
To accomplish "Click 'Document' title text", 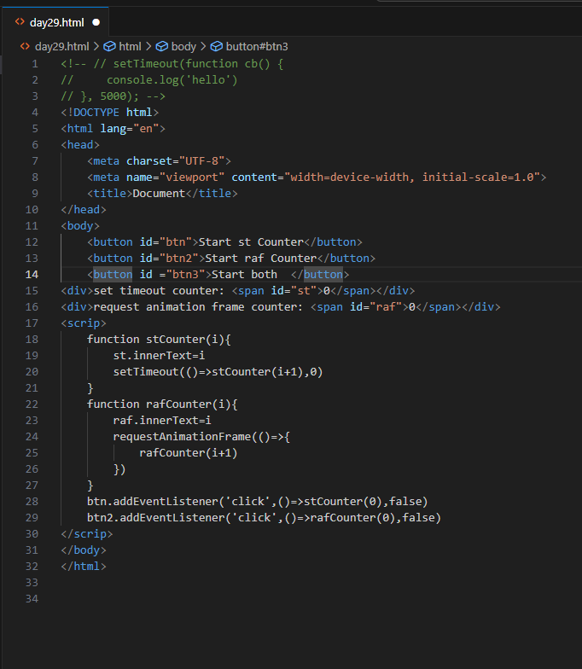I will pos(159,193).
